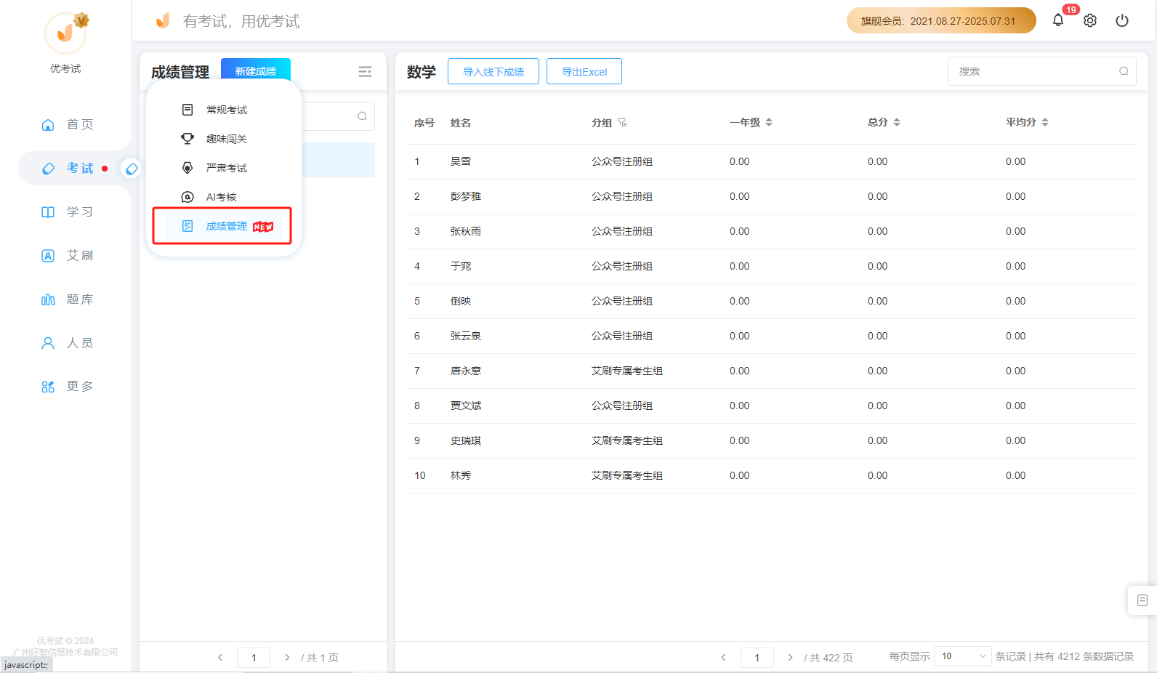Viewport: 1157px width, 673px height.
Task: Open 题库 in the sidebar
Action: pyautogui.click(x=67, y=299)
